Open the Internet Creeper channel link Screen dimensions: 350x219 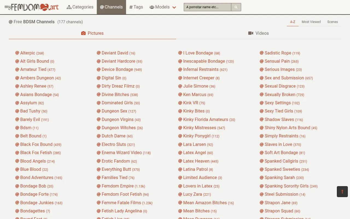(199, 78)
